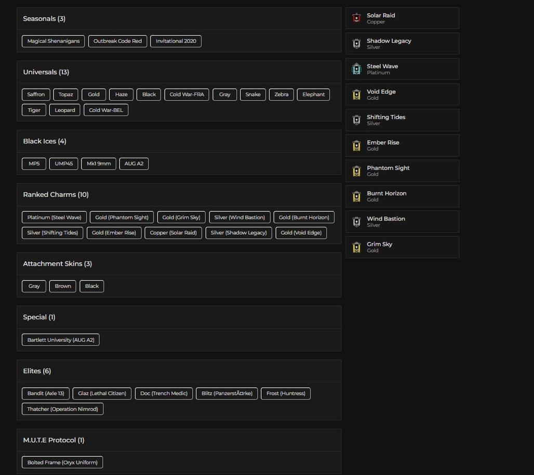The width and height of the screenshot is (534, 475).
Task: Select the Magical Shenanigans seasonal tag
Action: point(54,41)
